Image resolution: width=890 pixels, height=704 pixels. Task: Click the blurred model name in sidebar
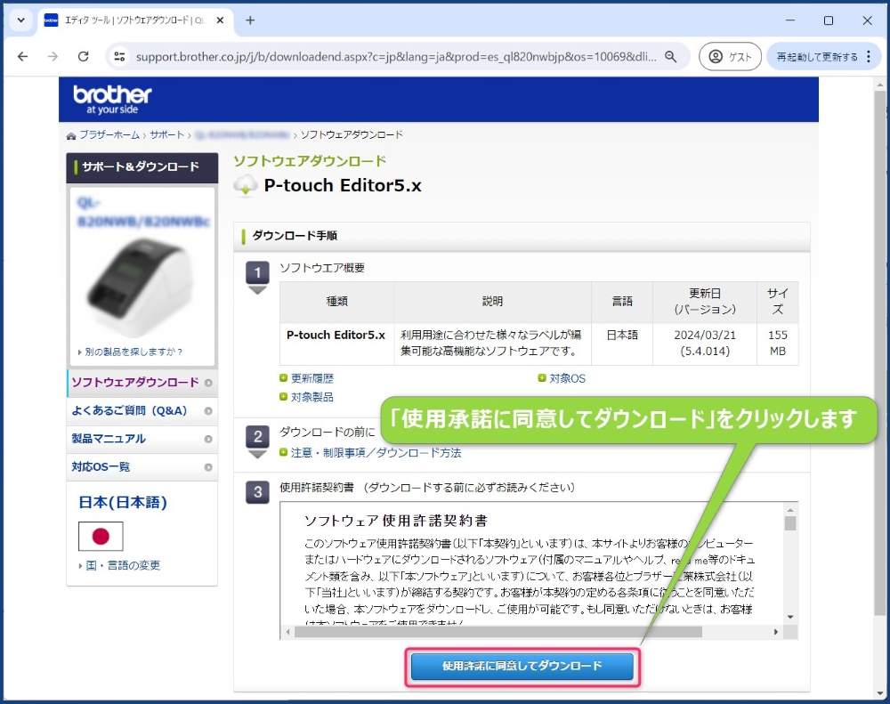point(143,212)
